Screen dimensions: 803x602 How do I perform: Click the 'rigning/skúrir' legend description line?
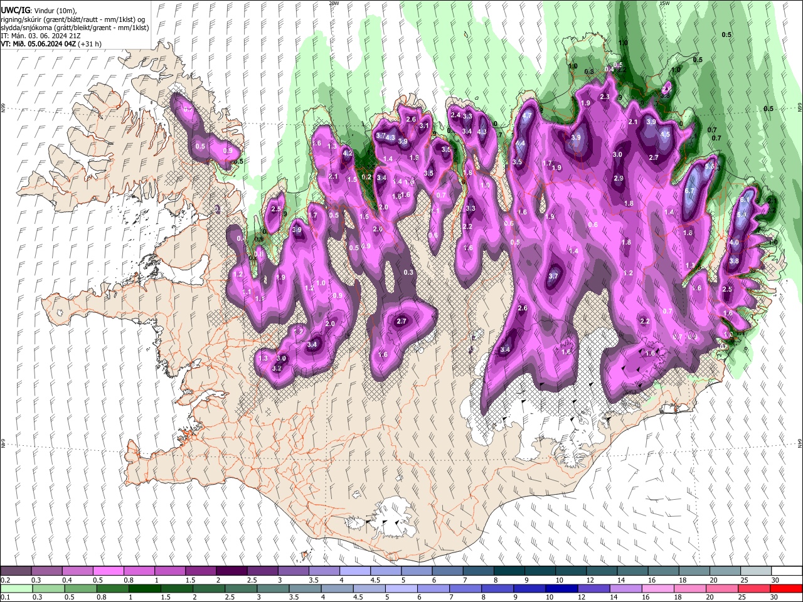click(73, 19)
